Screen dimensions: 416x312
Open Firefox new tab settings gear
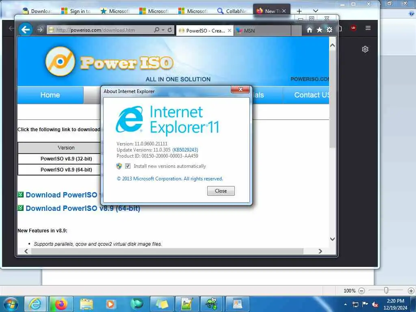[365, 49]
